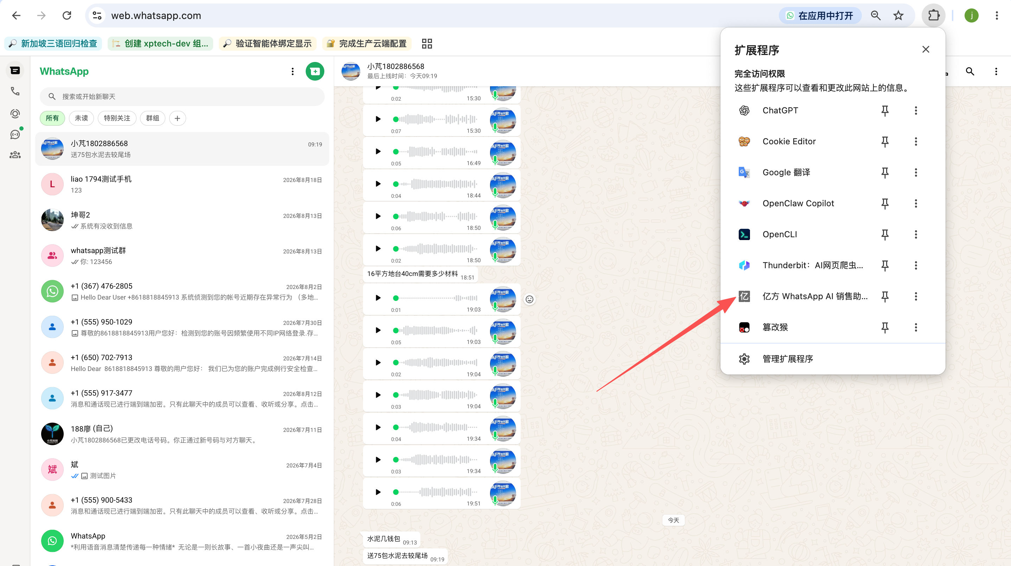Open the bookmark tab groups grid icon
This screenshot has height=566, width=1011.
(x=427, y=44)
